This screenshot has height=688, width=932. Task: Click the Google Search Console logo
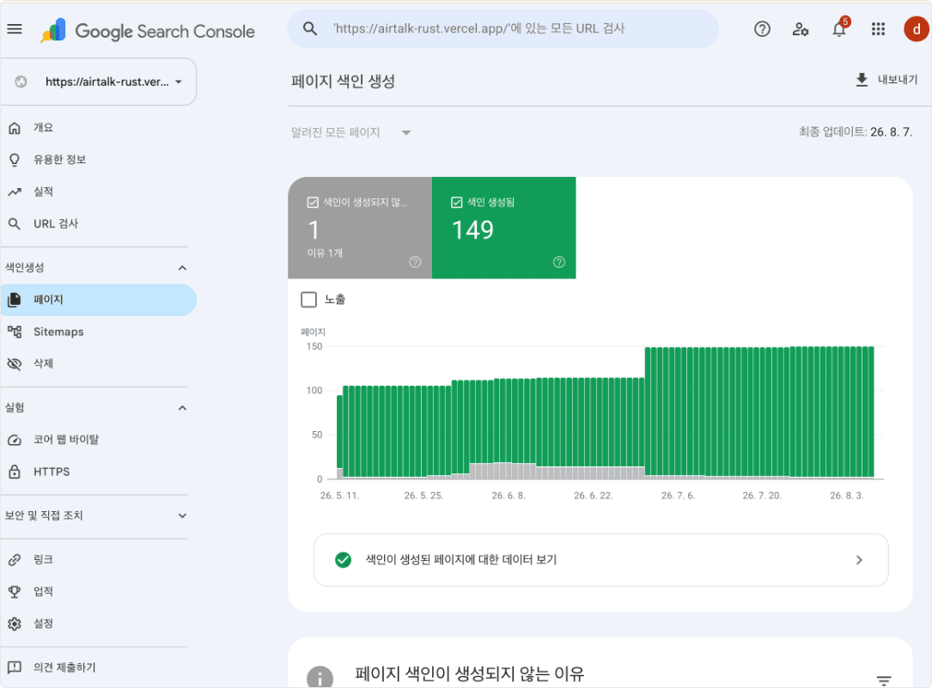point(148,31)
